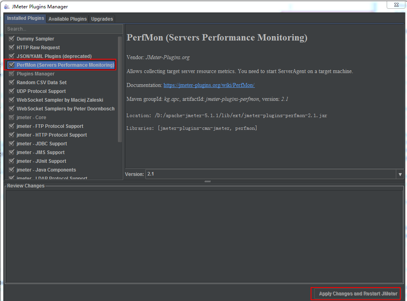Image resolution: width=407 pixels, height=301 pixels.
Task: Toggle jmeter - HTTP Protocol Support checkbox
Action: click(12, 135)
